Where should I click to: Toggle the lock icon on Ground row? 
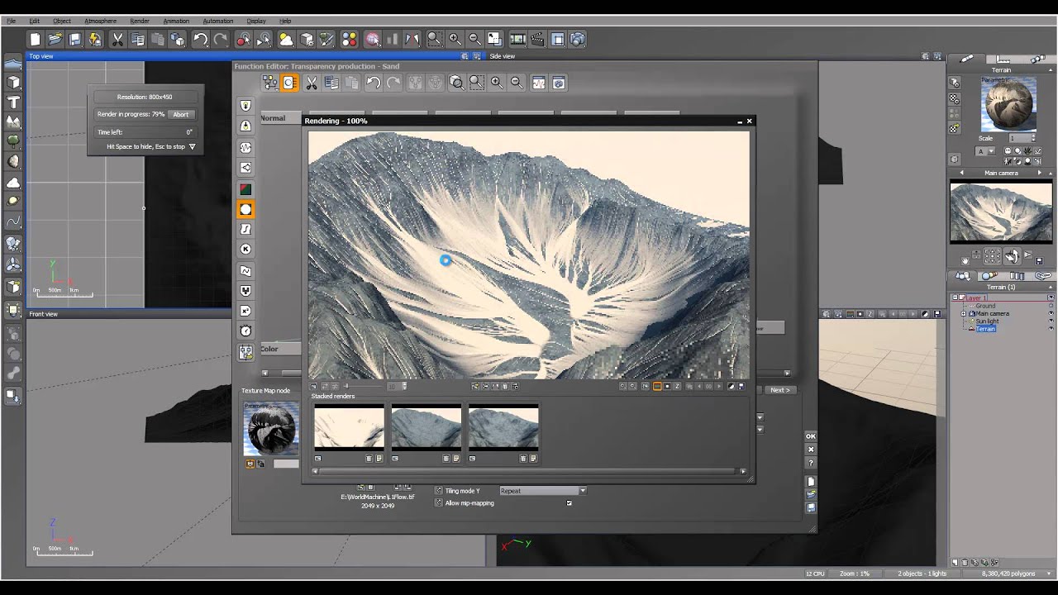tap(1051, 306)
